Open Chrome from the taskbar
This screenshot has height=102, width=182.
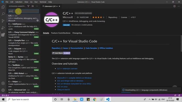click(x=95, y=99)
